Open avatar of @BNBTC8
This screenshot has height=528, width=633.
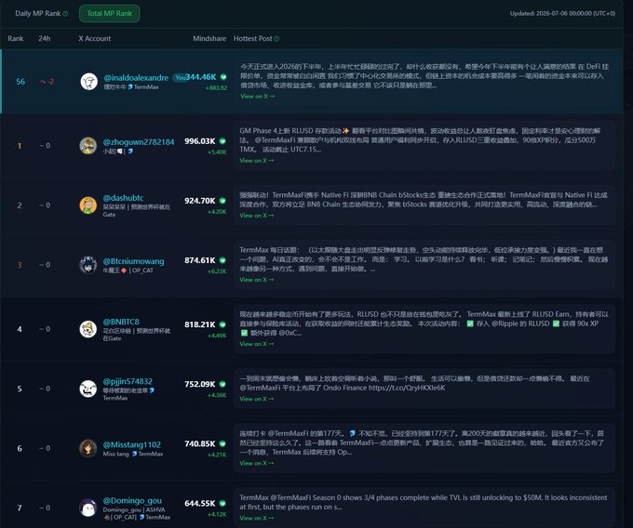[x=88, y=329]
